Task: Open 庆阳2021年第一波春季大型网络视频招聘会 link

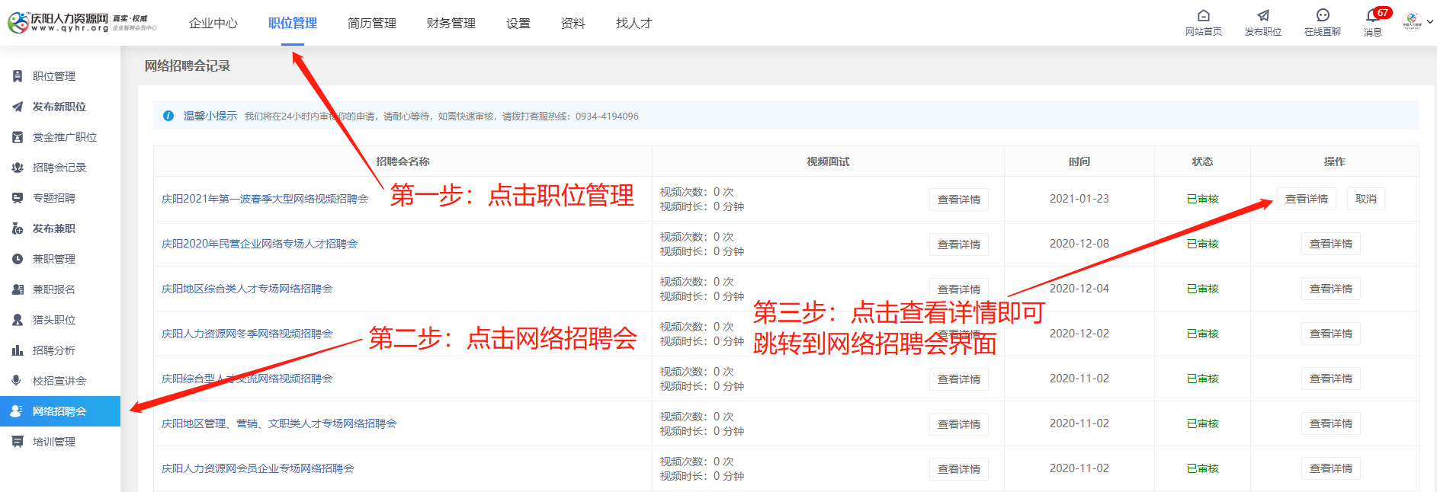Action: click(265, 199)
